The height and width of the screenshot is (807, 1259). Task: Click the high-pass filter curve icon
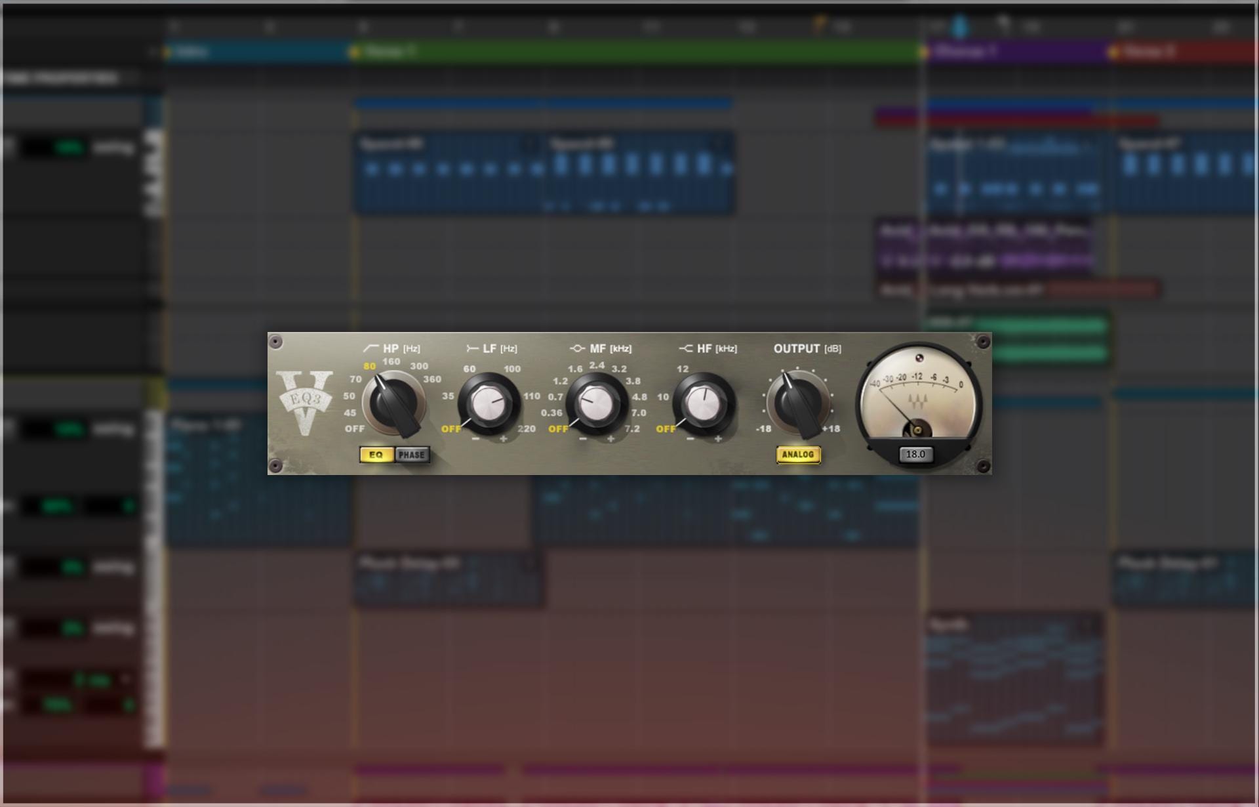tap(371, 348)
